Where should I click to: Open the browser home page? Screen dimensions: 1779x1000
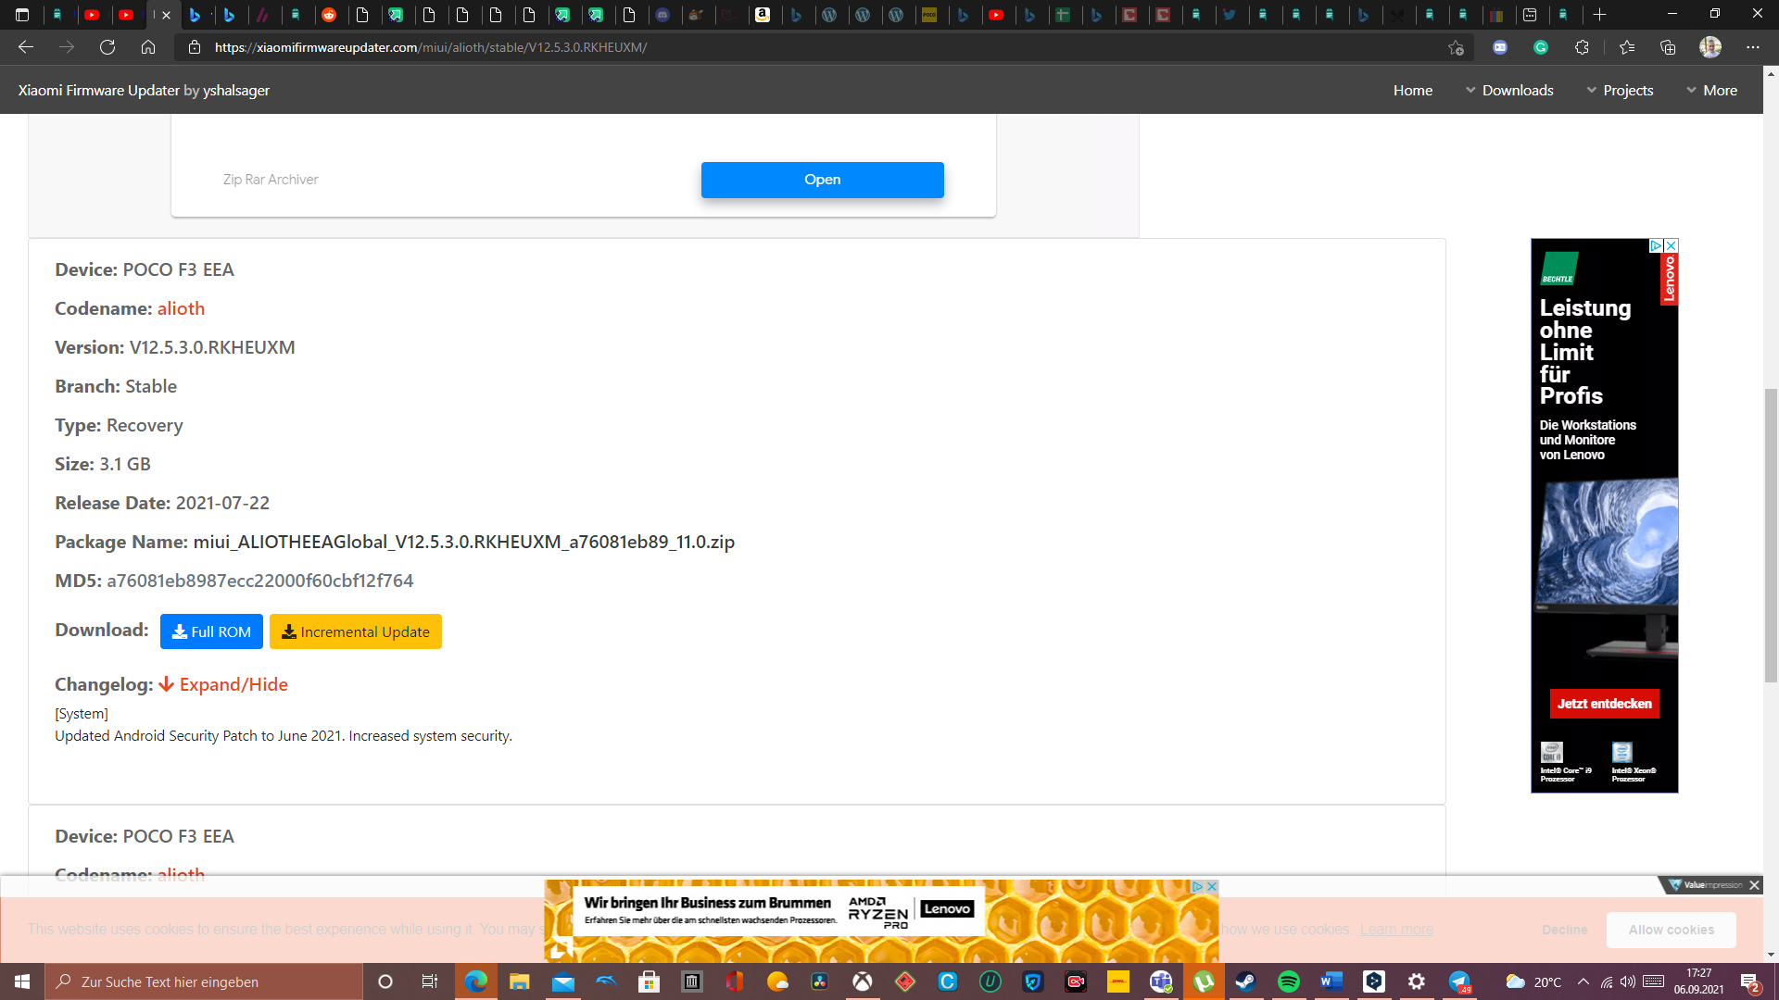point(148,47)
